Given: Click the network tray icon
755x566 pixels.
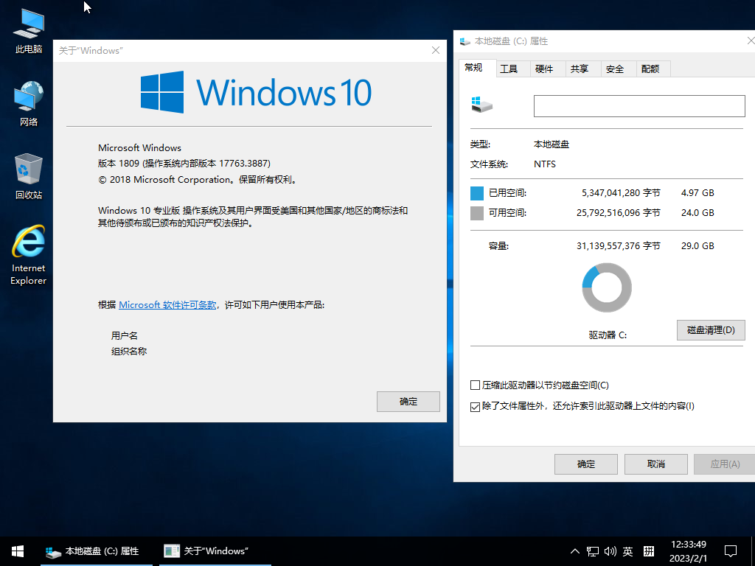Looking at the screenshot, I should point(592,551).
